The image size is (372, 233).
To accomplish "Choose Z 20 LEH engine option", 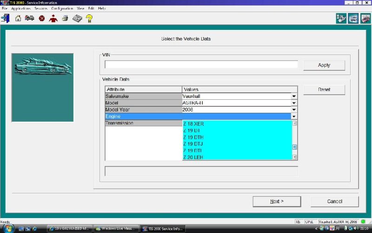I will click(193, 158).
